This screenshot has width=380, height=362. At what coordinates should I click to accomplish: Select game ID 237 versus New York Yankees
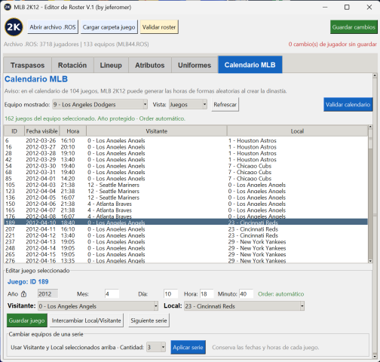click(185, 242)
